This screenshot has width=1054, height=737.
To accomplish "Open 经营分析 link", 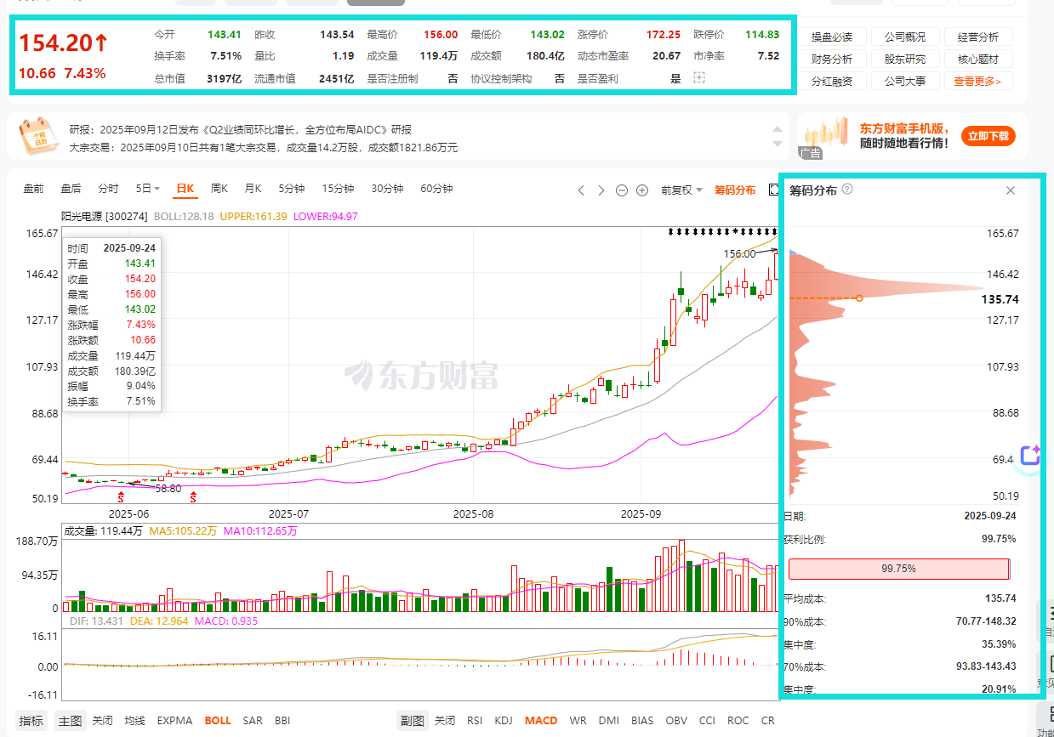I will (x=978, y=37).
